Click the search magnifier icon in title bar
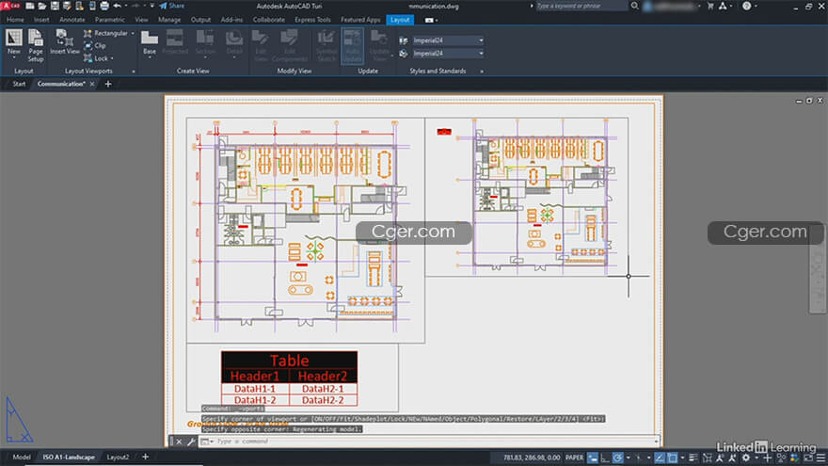Viewport: 828px width, 466px height. click(634, 6)
